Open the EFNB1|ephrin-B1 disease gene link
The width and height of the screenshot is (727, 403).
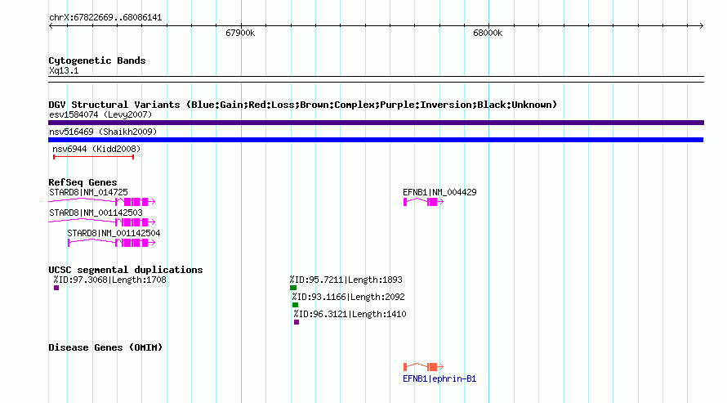coord(439,378)
